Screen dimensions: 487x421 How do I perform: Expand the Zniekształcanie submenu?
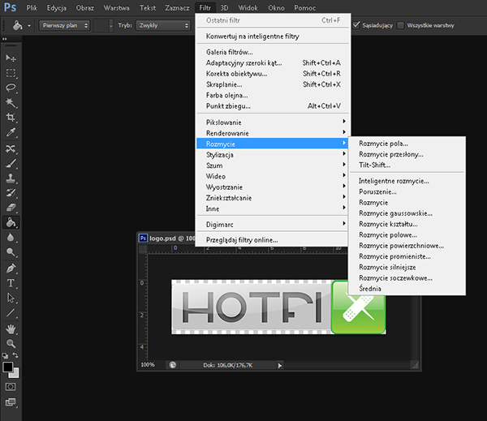(x=274, y=198)
